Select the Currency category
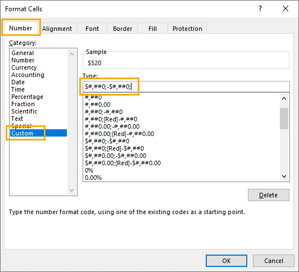Image resolution: width=299 pixels, height=272 pixels. pyautogui.click(x=24, y=67)
